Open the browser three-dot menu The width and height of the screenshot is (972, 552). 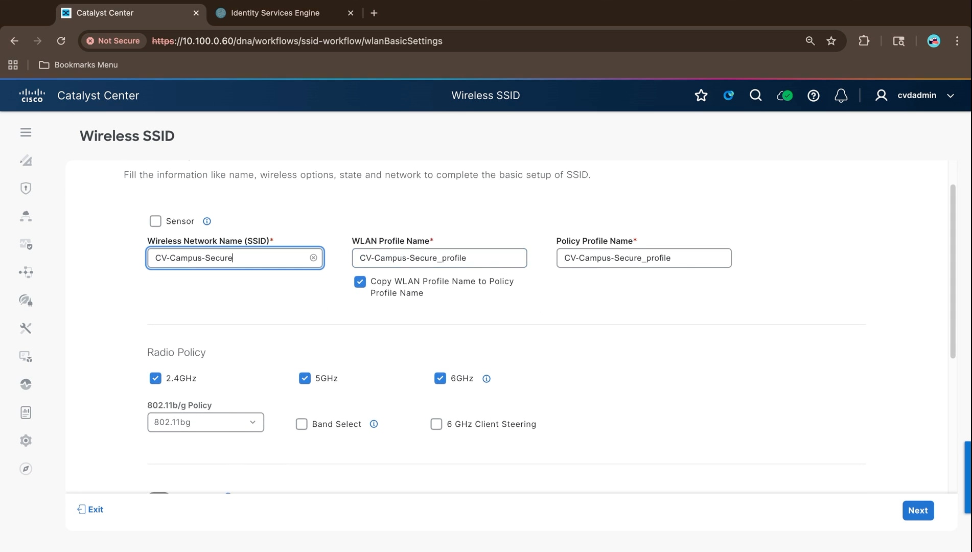tap(957, 41)
